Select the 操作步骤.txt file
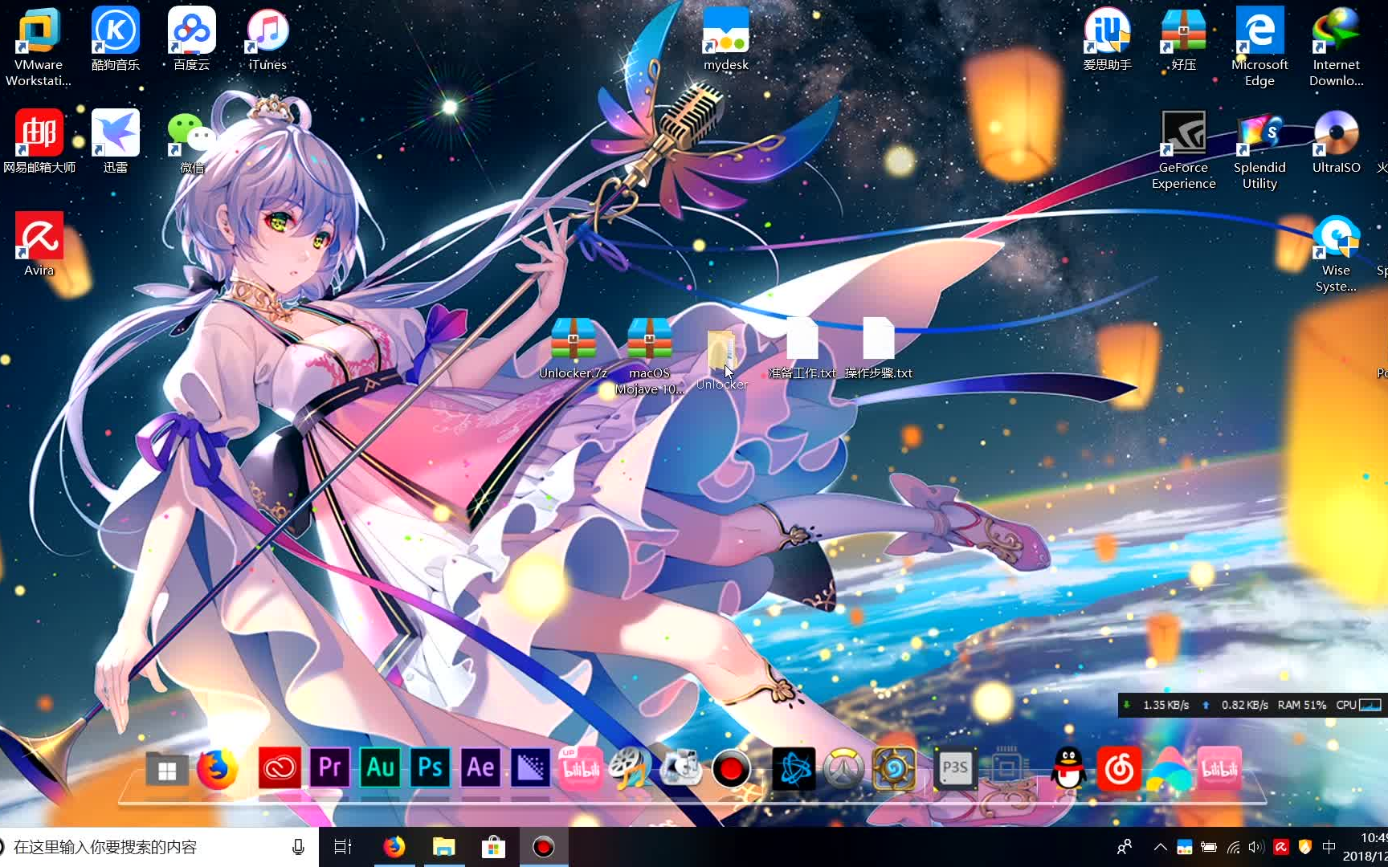 pos(878,348)
